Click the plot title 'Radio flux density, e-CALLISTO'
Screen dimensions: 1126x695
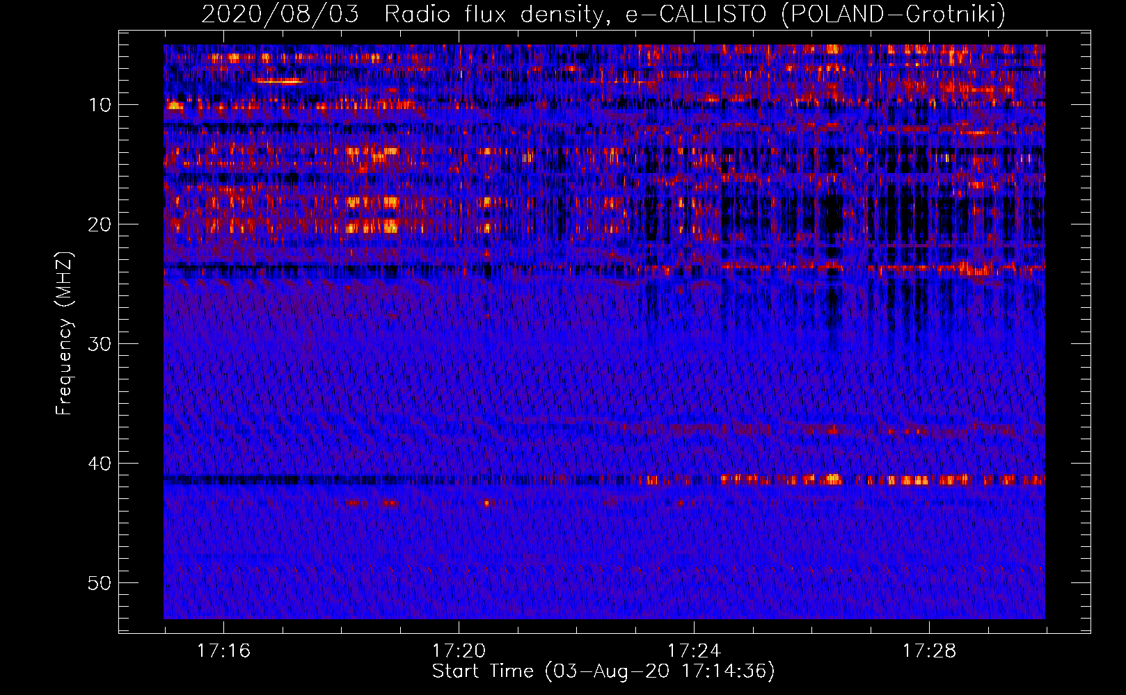[576, 15]
